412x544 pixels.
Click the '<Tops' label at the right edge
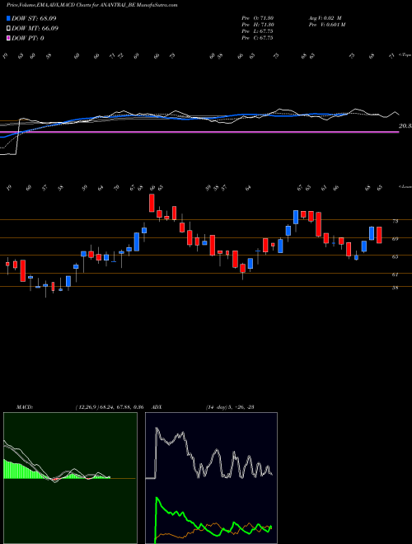[x=405, y=54]
